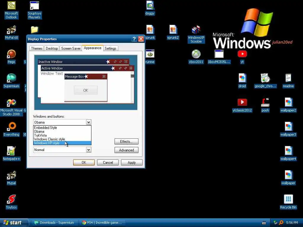Click the wallpaper file icon
The image size is (303, 227).
point(288,178)
